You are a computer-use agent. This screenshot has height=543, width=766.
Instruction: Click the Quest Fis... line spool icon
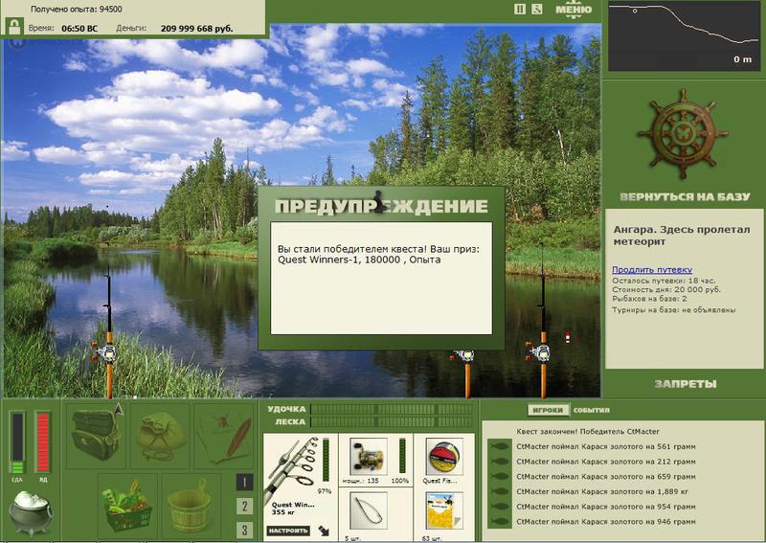tap(444, 457)
